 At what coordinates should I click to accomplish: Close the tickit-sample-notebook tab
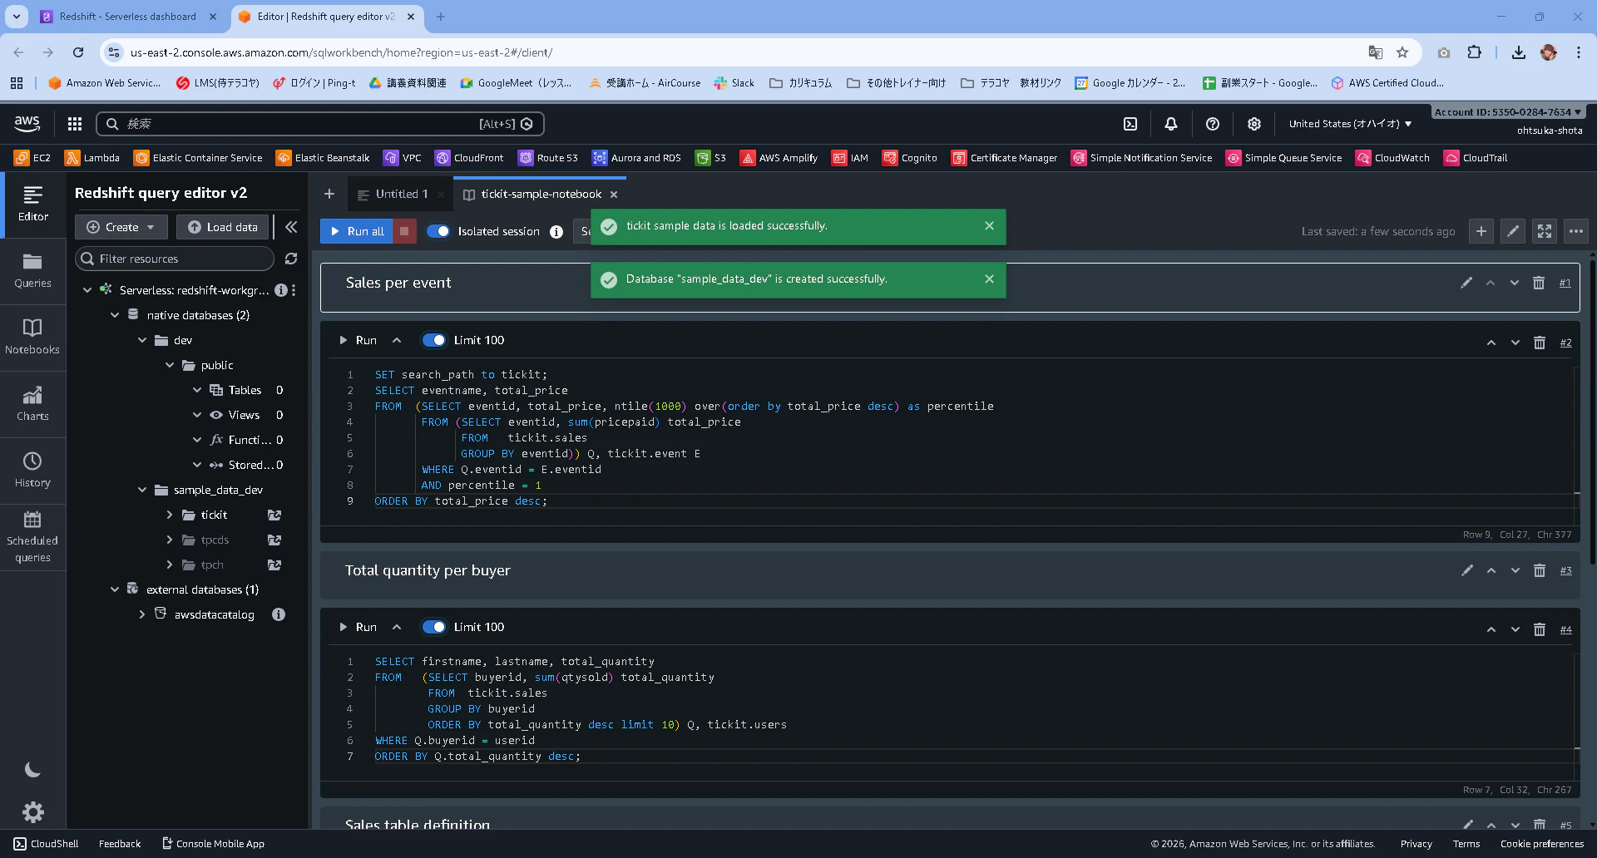(614, 195)
